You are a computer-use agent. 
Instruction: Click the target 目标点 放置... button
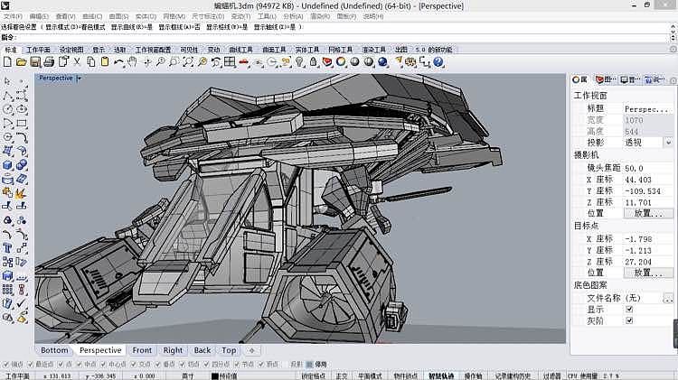pos(648,273)
